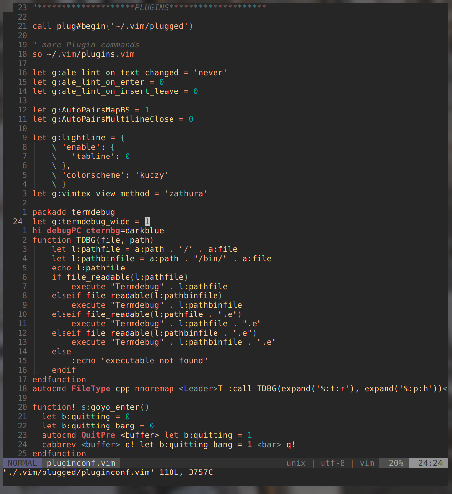Click the let l:pathbinfile assignment line

click(162, 259)
